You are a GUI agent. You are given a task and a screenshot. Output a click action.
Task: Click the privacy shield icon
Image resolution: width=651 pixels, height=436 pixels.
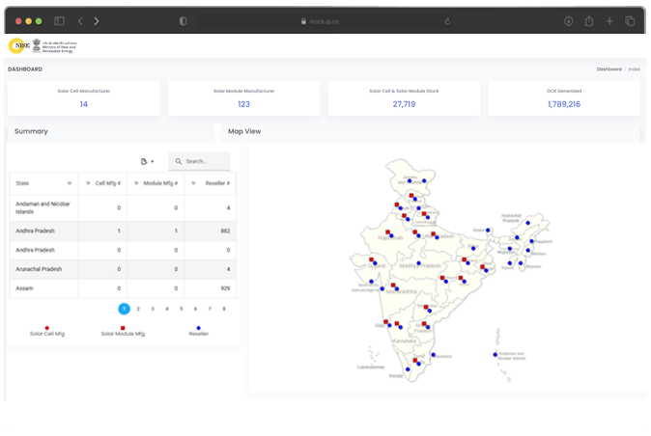click(184, 21)
